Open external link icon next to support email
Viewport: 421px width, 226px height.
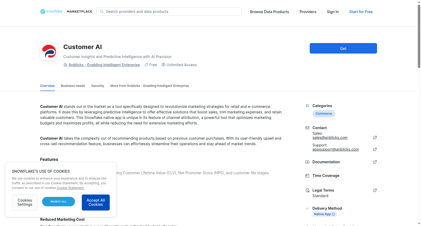tap(375, 149)
